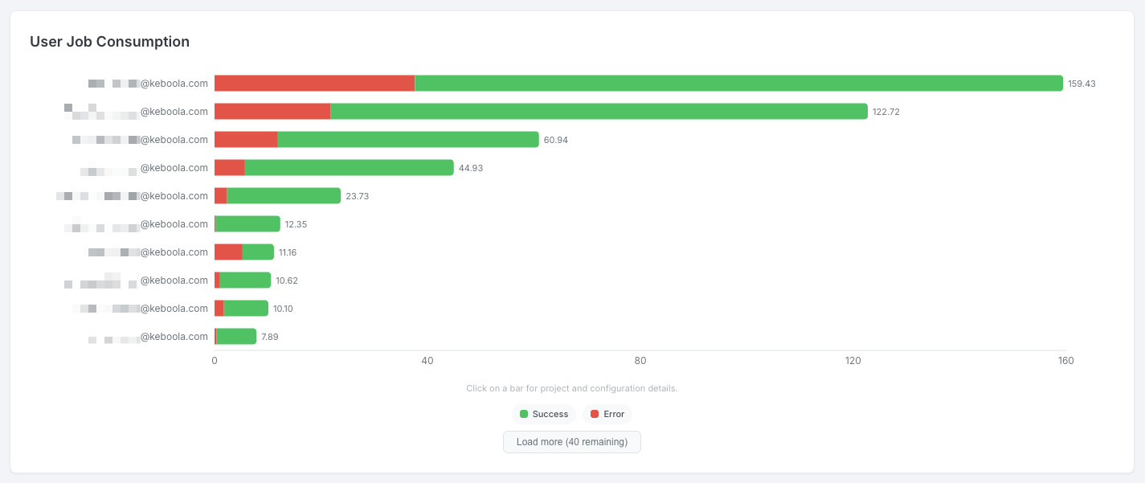Click the 160 axis label on the x-axis

pyautogui.click(x=1065, y=360)
